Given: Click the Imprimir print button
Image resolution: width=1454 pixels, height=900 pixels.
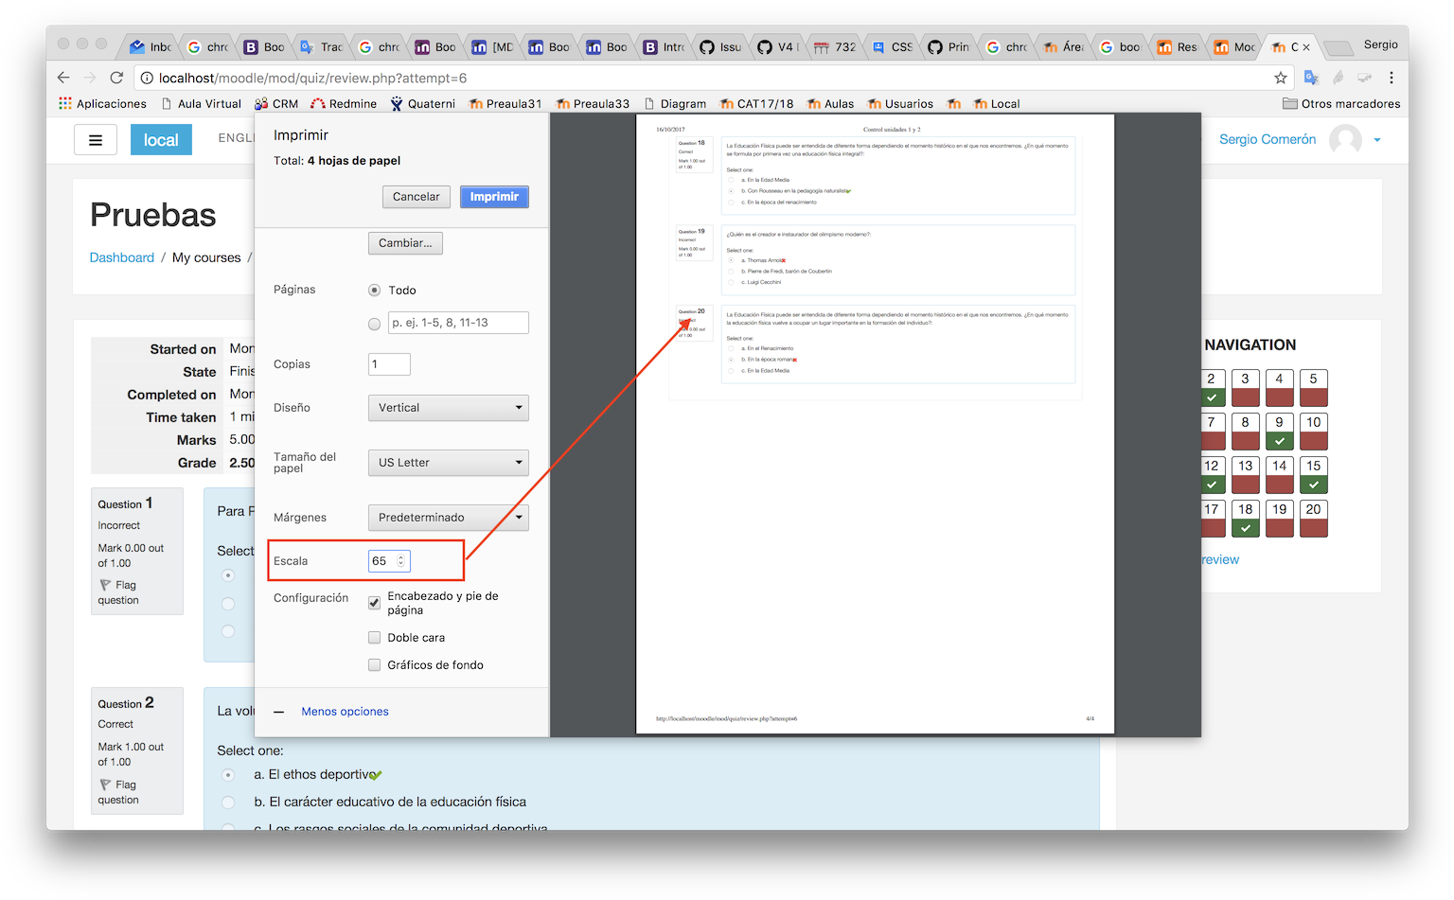Looking at the screenshot, I should click(494, 197).
